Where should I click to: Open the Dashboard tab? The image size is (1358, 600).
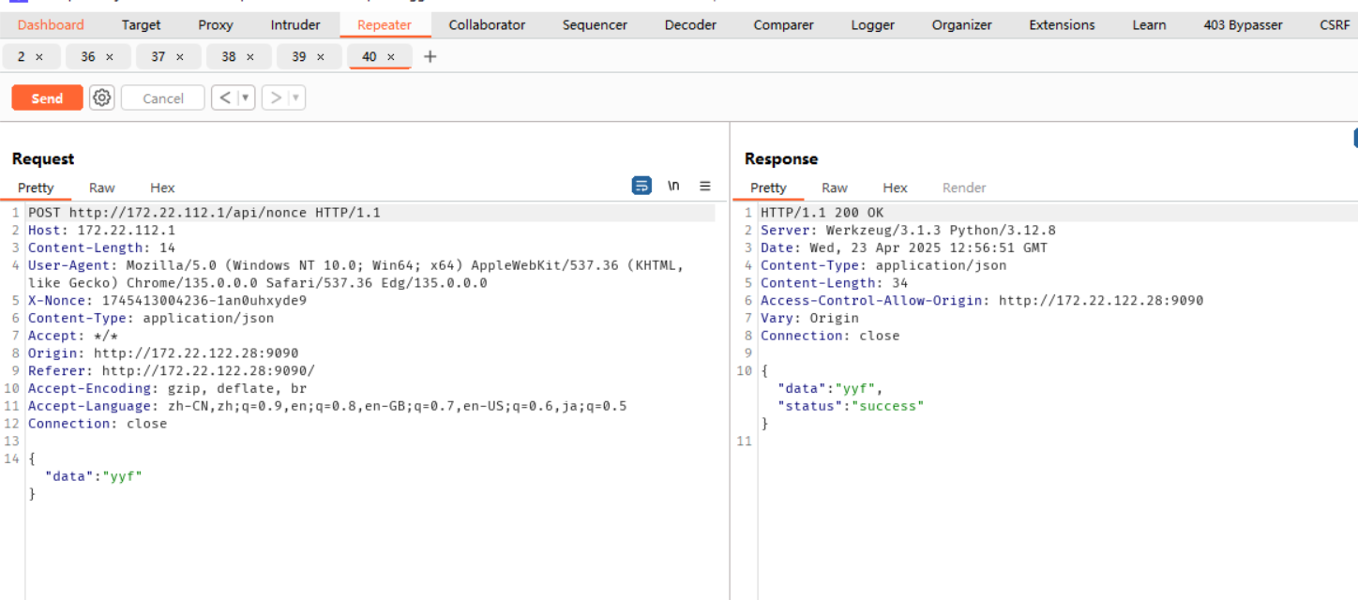tap(51, 25)
